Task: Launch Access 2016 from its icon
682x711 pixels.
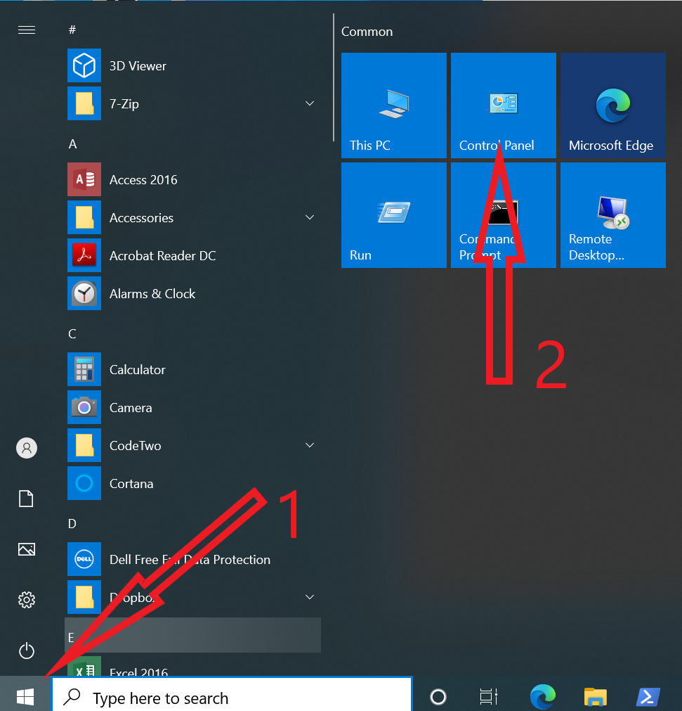Action: [x=84, y=179]
